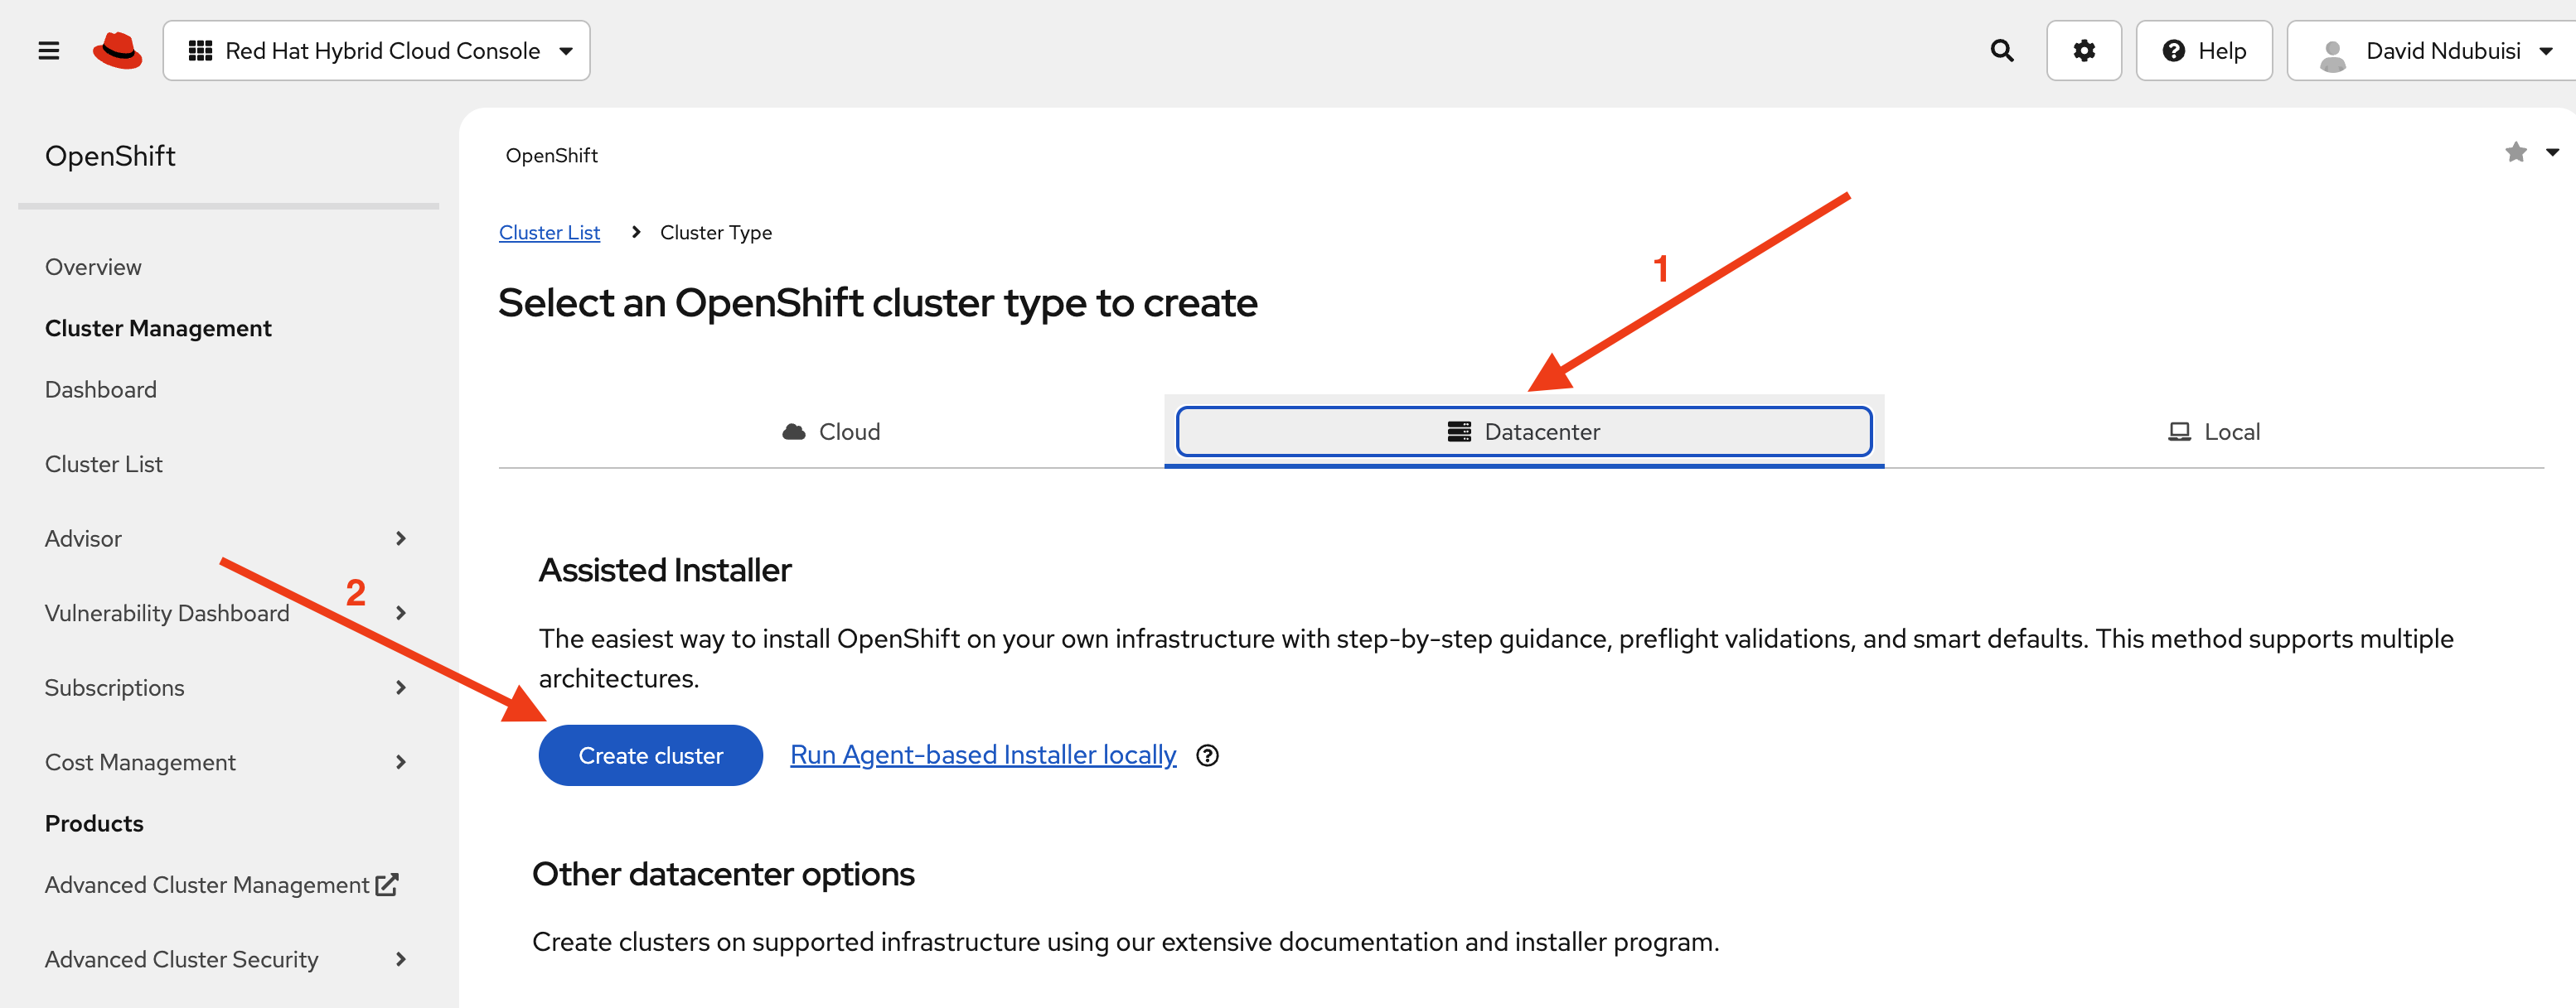The image size is (2576, 1008).
Task: Open the search magnifier icon
Action: (x=2001, y=50)
